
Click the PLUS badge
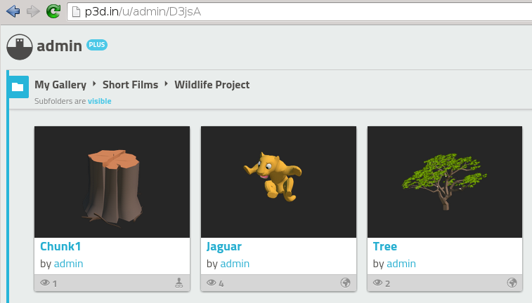tap(97, 45)
